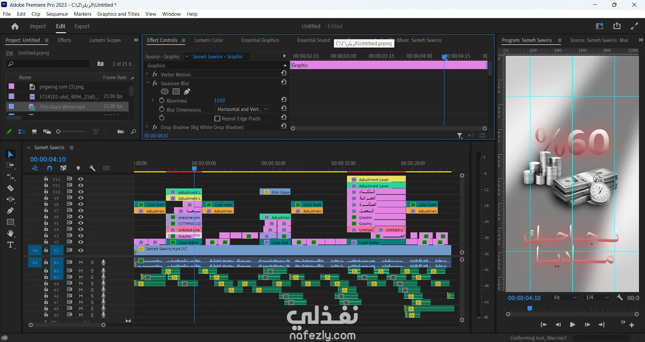Hide track V12 with eye icon
Viewport: 645px width, 342px height.
point(81,179)
